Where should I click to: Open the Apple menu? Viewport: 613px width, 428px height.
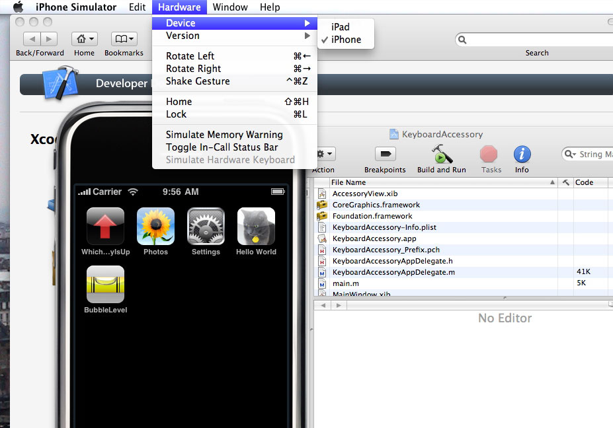[x=18, y=7]
